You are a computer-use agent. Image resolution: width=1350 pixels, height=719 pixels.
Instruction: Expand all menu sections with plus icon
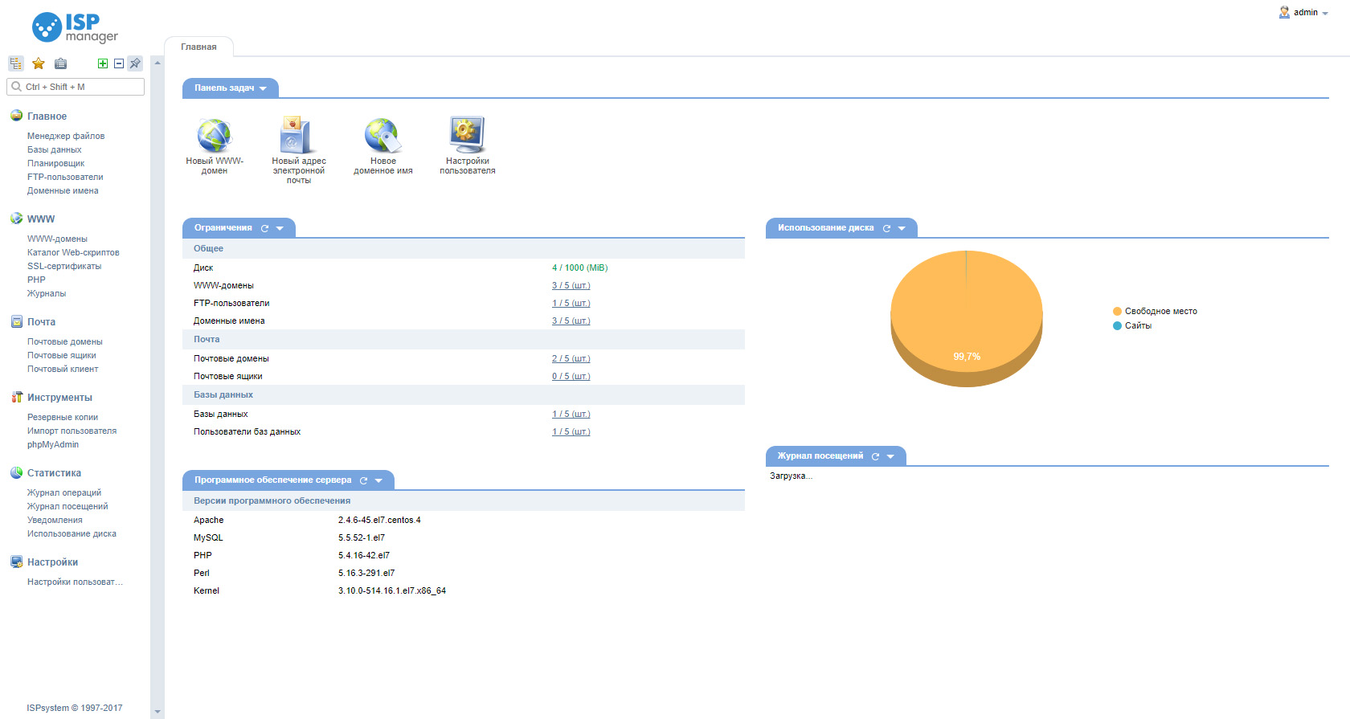[x=103, y=63]
